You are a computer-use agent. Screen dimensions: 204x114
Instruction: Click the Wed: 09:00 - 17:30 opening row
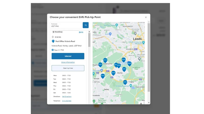click(x=62, y=83)
